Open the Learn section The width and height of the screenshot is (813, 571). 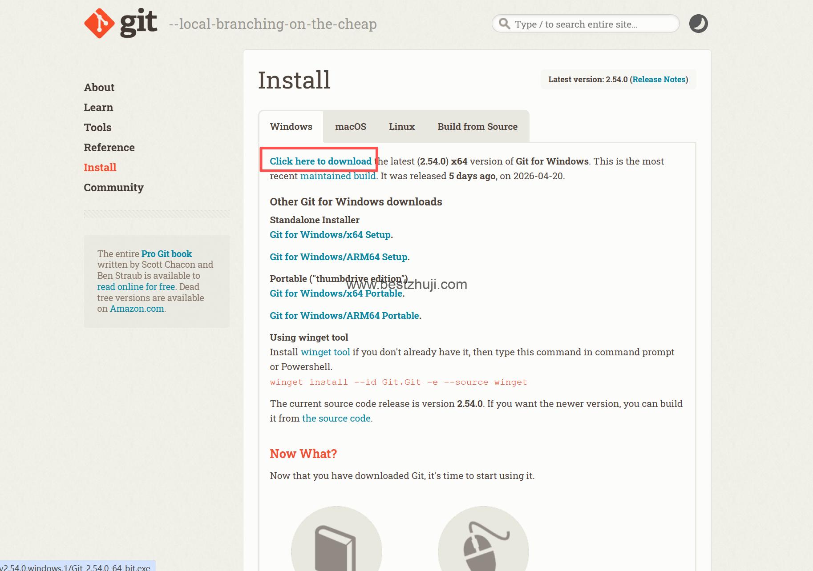pos(99,108)
